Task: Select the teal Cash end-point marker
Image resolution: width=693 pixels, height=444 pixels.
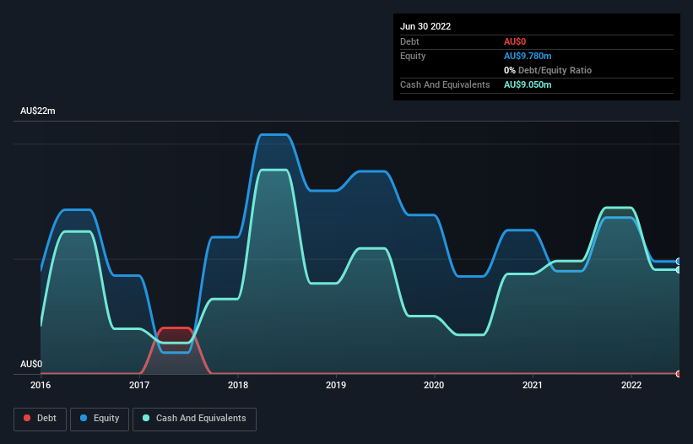Action: tap(679, 269)
